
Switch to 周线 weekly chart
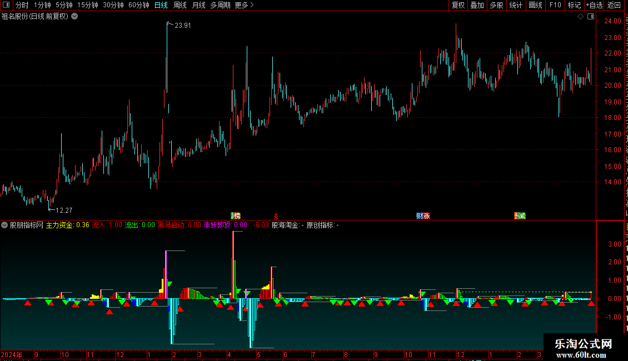[x=180, y=5]
